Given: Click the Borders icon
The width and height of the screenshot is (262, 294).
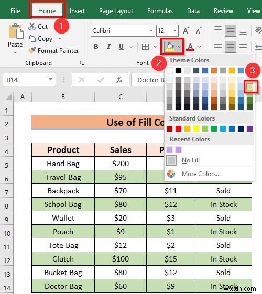Looking at the screenshot, I should (x=145, y=46).
